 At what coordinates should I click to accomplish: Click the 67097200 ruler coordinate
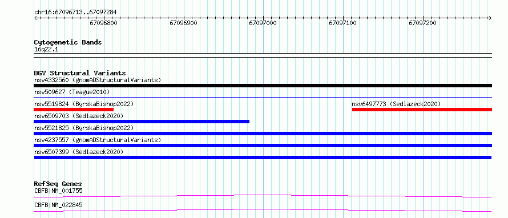[x=422, y=23]
